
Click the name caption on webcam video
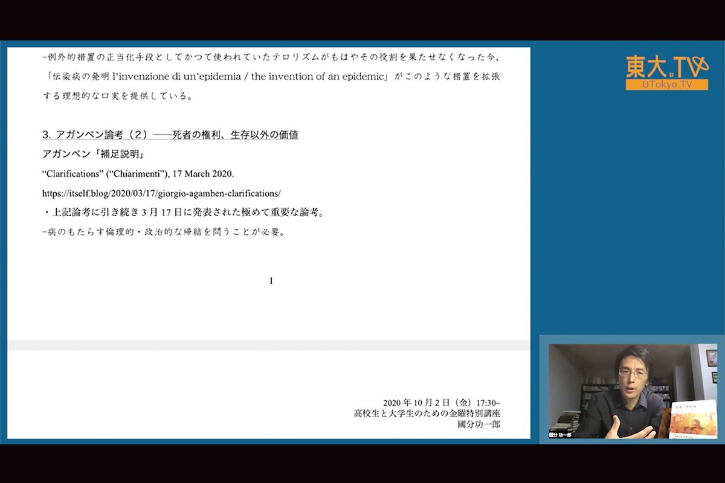560,435
